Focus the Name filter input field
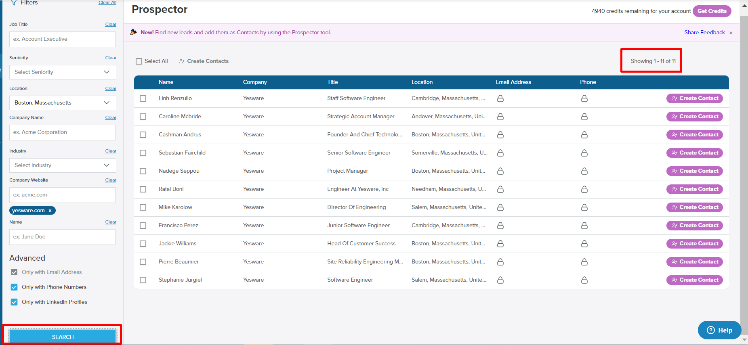Viewport: 748px width, 345px height. tap(62, 237)
